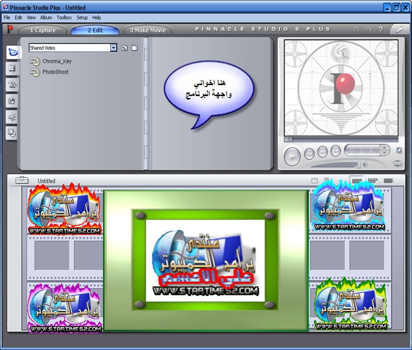Screen dimensions: 412x350
Task: Click the Untitled project name
Action: tap(46, 181)
